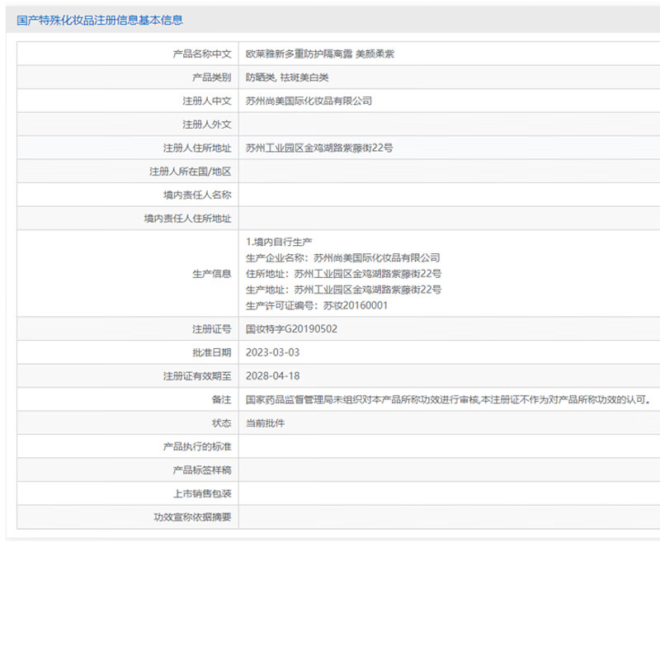Select category value 防晒类, 祛斑美白类

click(x=287, y=78)
